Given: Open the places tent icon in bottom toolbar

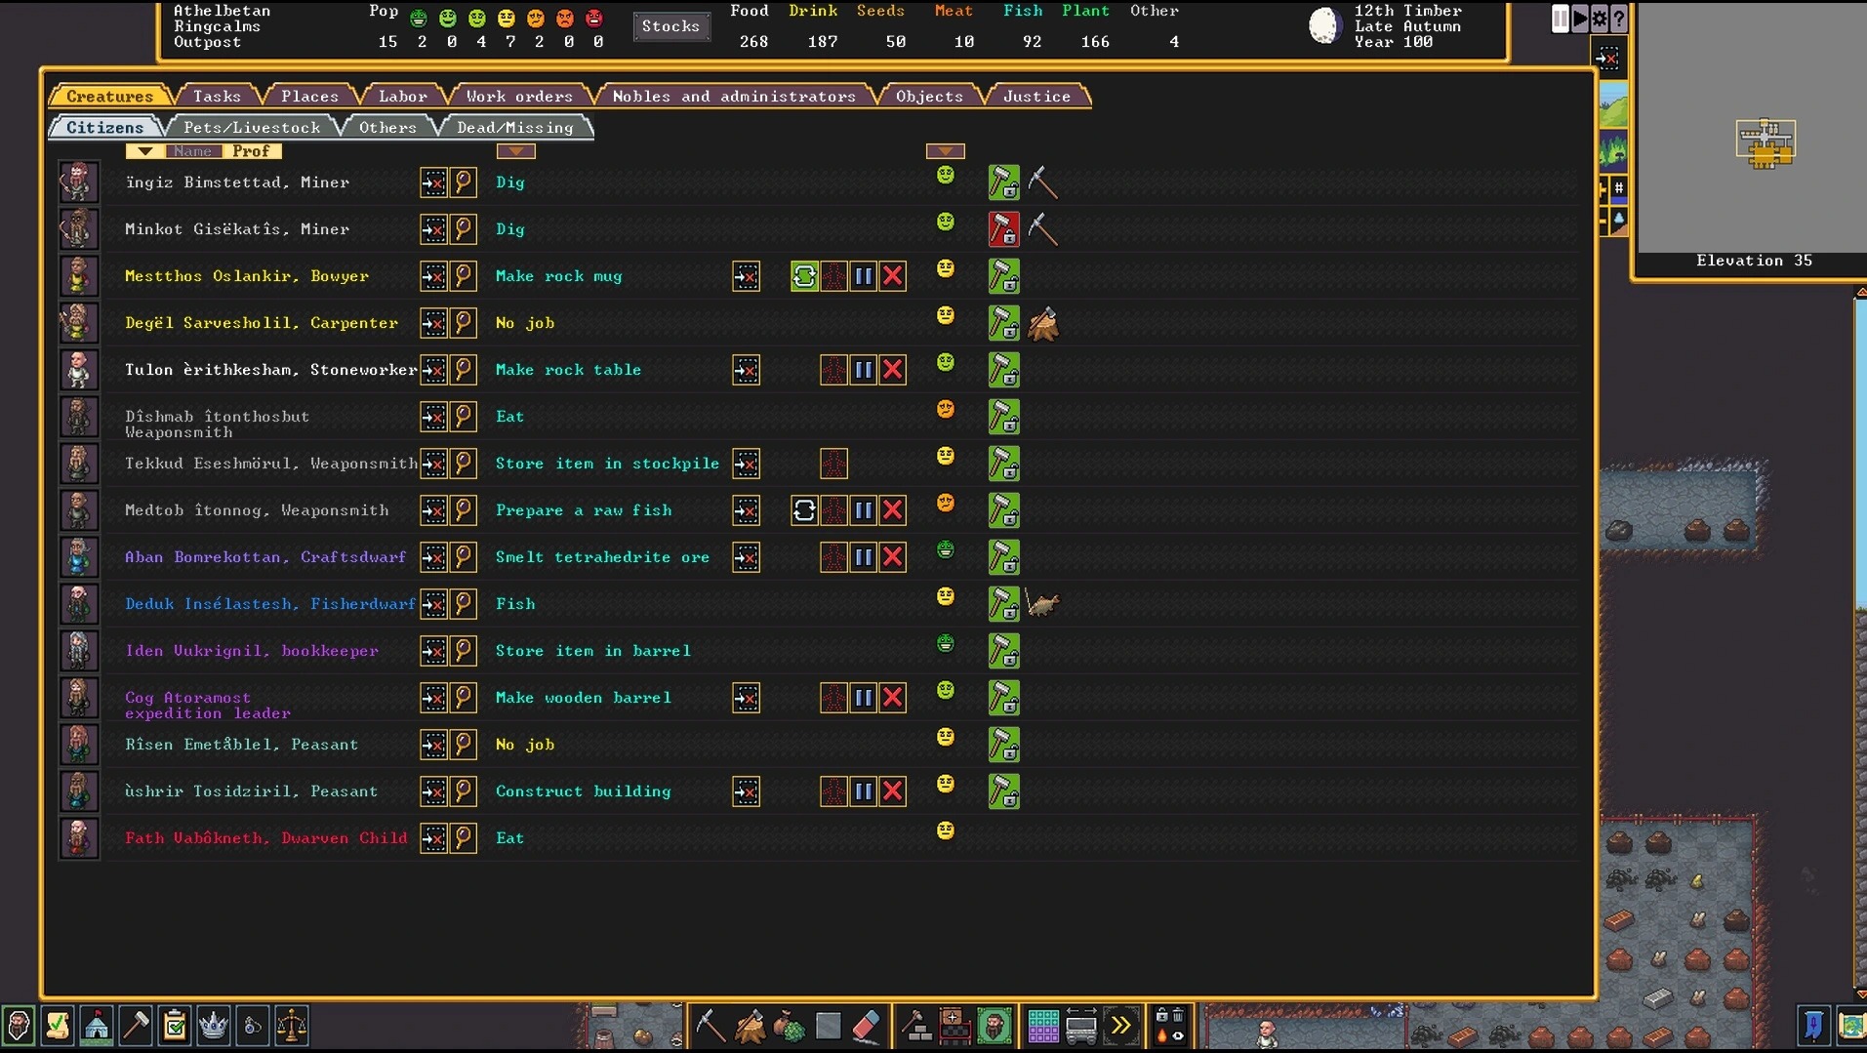Looking at the screenshot, I should [97, 1026].
